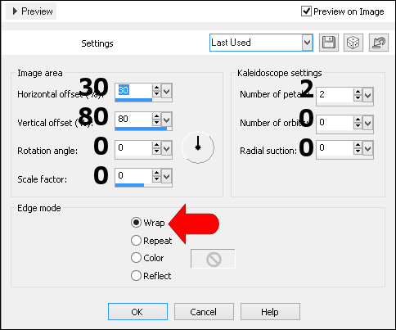Choose the Color edge mode radio button
The height and width of the screenshot is (330, 396).
(136, 258)
